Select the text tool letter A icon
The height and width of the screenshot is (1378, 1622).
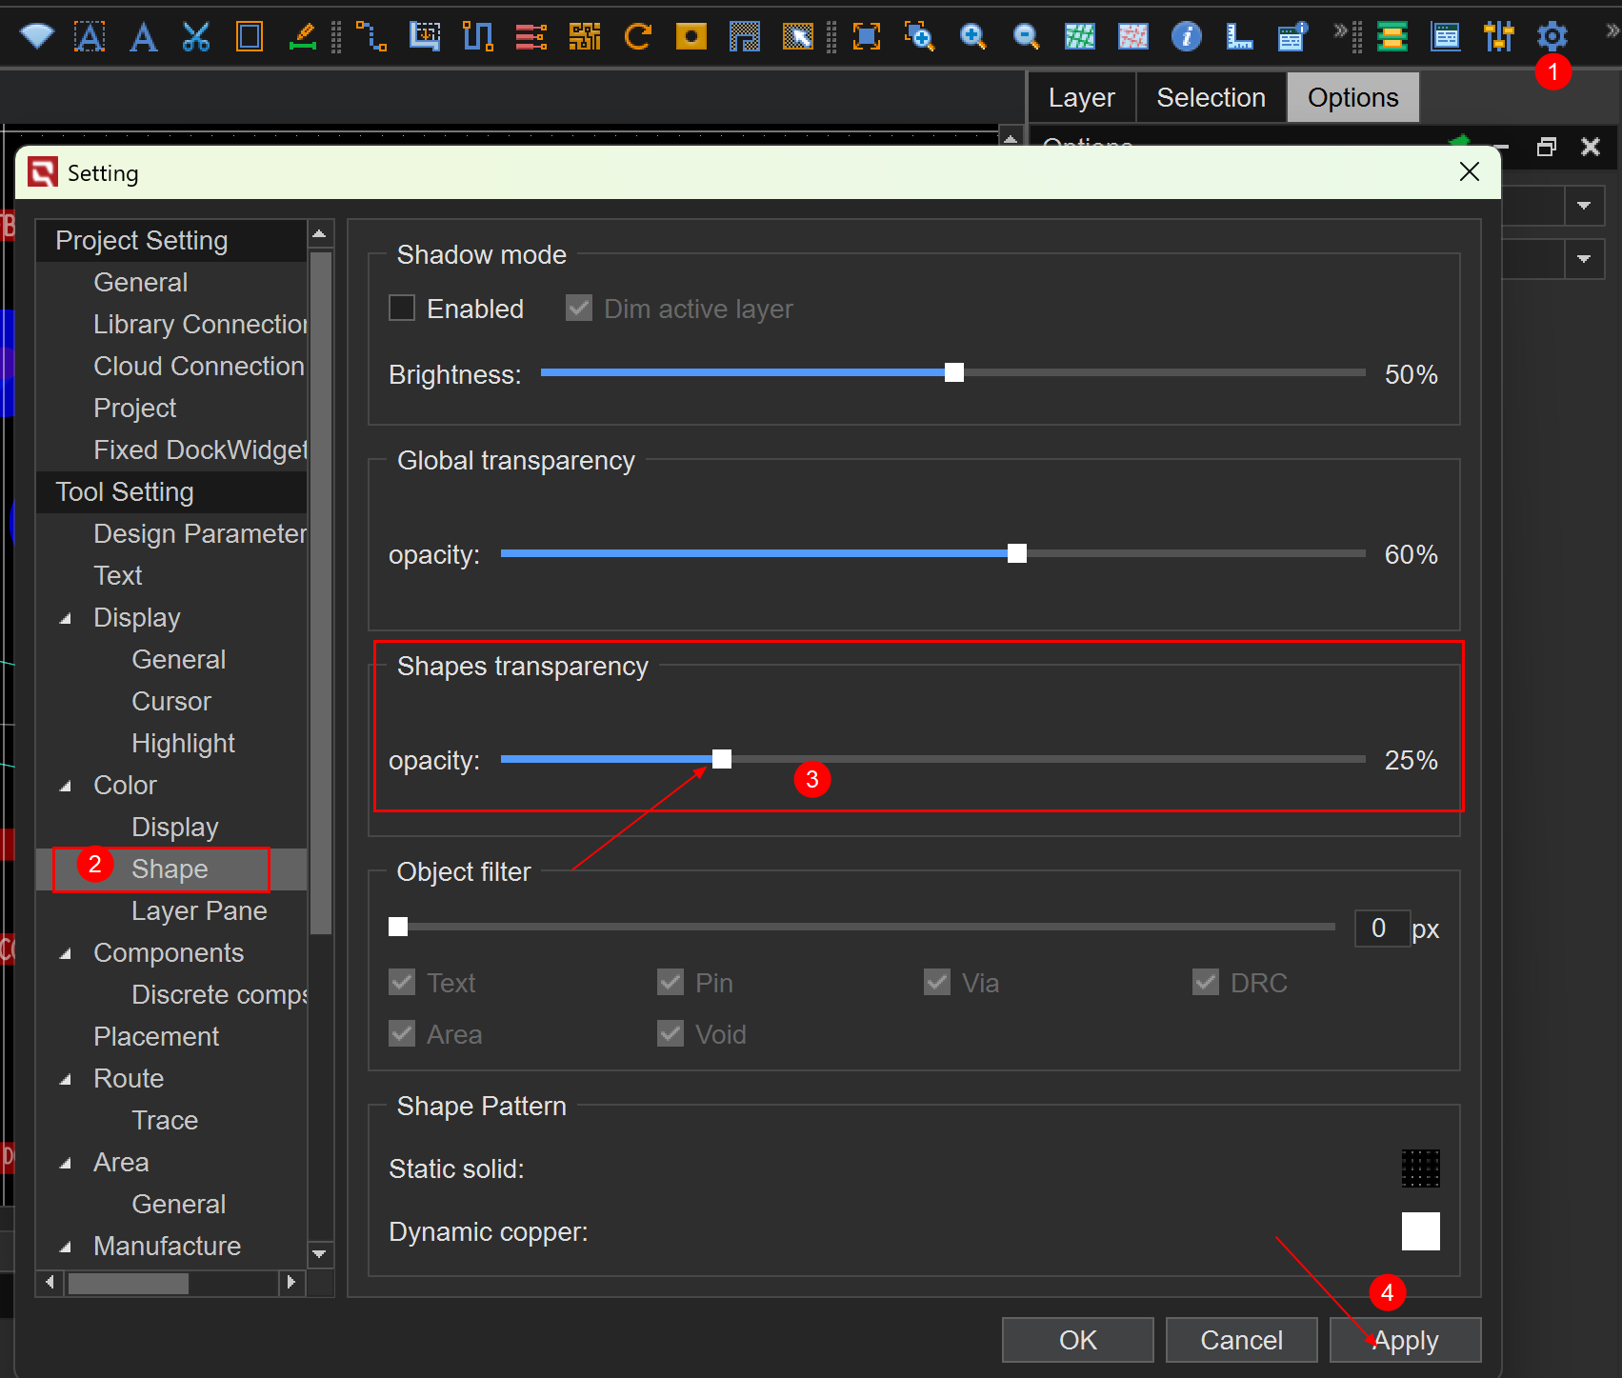(143, 37)
